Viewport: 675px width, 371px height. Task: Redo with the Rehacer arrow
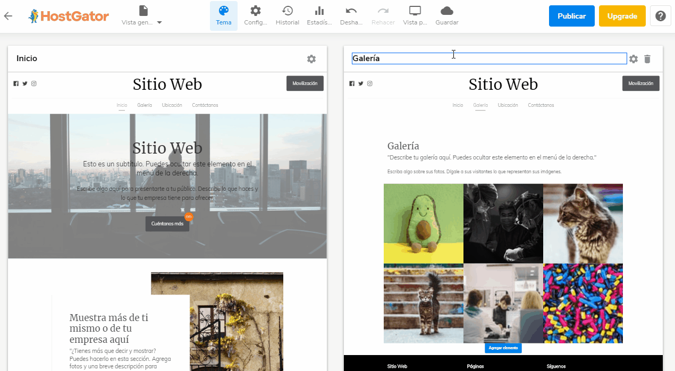(x=383, y=16)
